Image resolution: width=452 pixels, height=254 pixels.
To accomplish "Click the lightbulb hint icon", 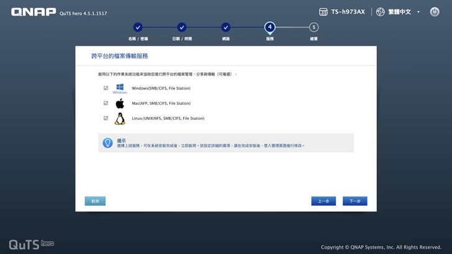I will (x=107, y=143).
